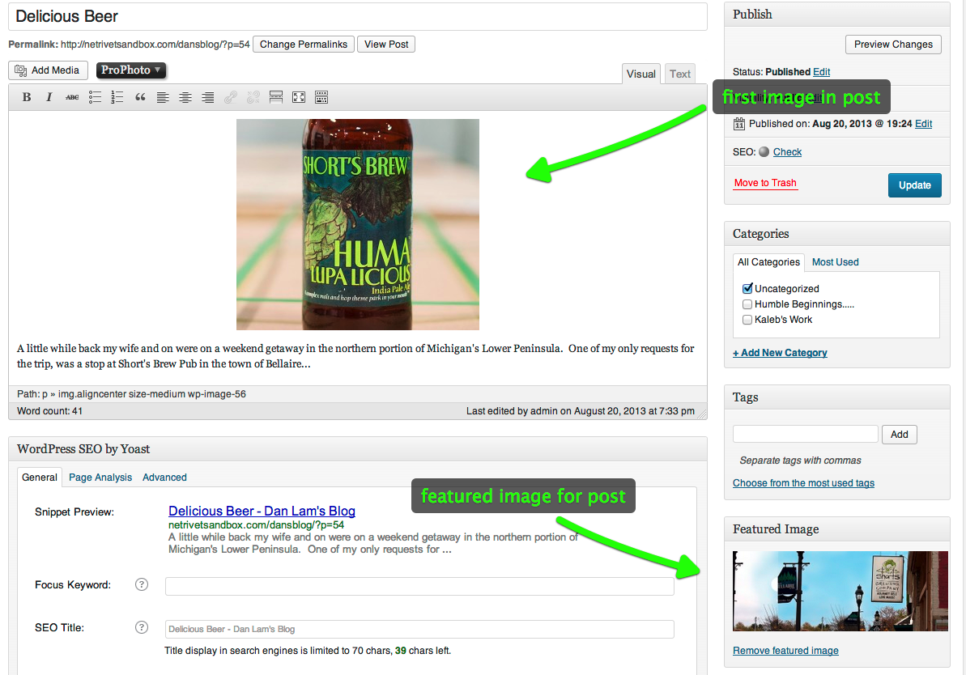Viewport: 966px width, 675px height.
Task: Align text left
Action: pos(163,97)
